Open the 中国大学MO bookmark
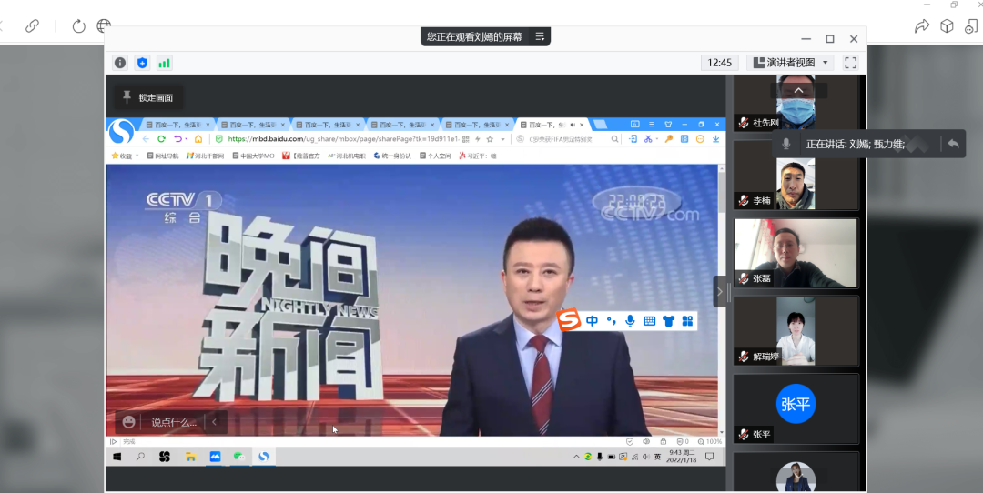This screenshot has height=493, width=983. tap(253, 156)
